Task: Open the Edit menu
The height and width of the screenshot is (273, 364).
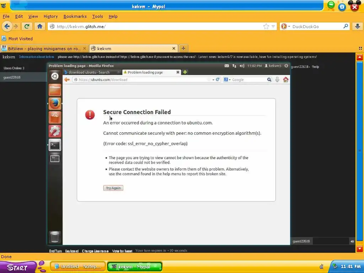Action: tap(19, 16)
